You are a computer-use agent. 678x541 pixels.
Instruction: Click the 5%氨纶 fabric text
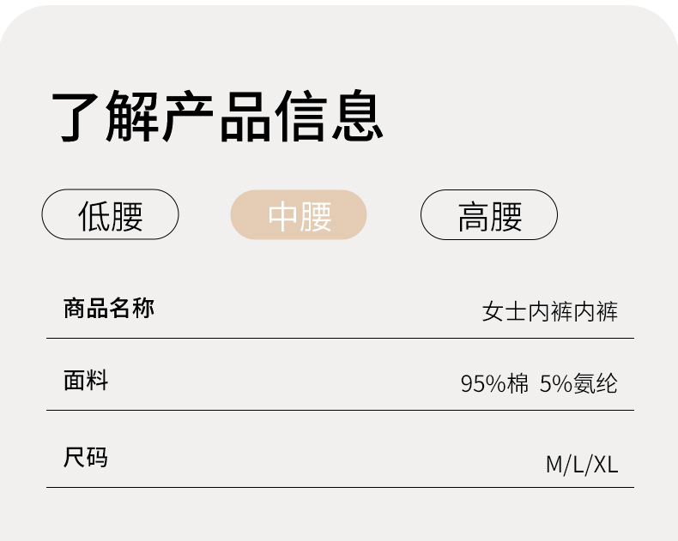coord(578,383)
